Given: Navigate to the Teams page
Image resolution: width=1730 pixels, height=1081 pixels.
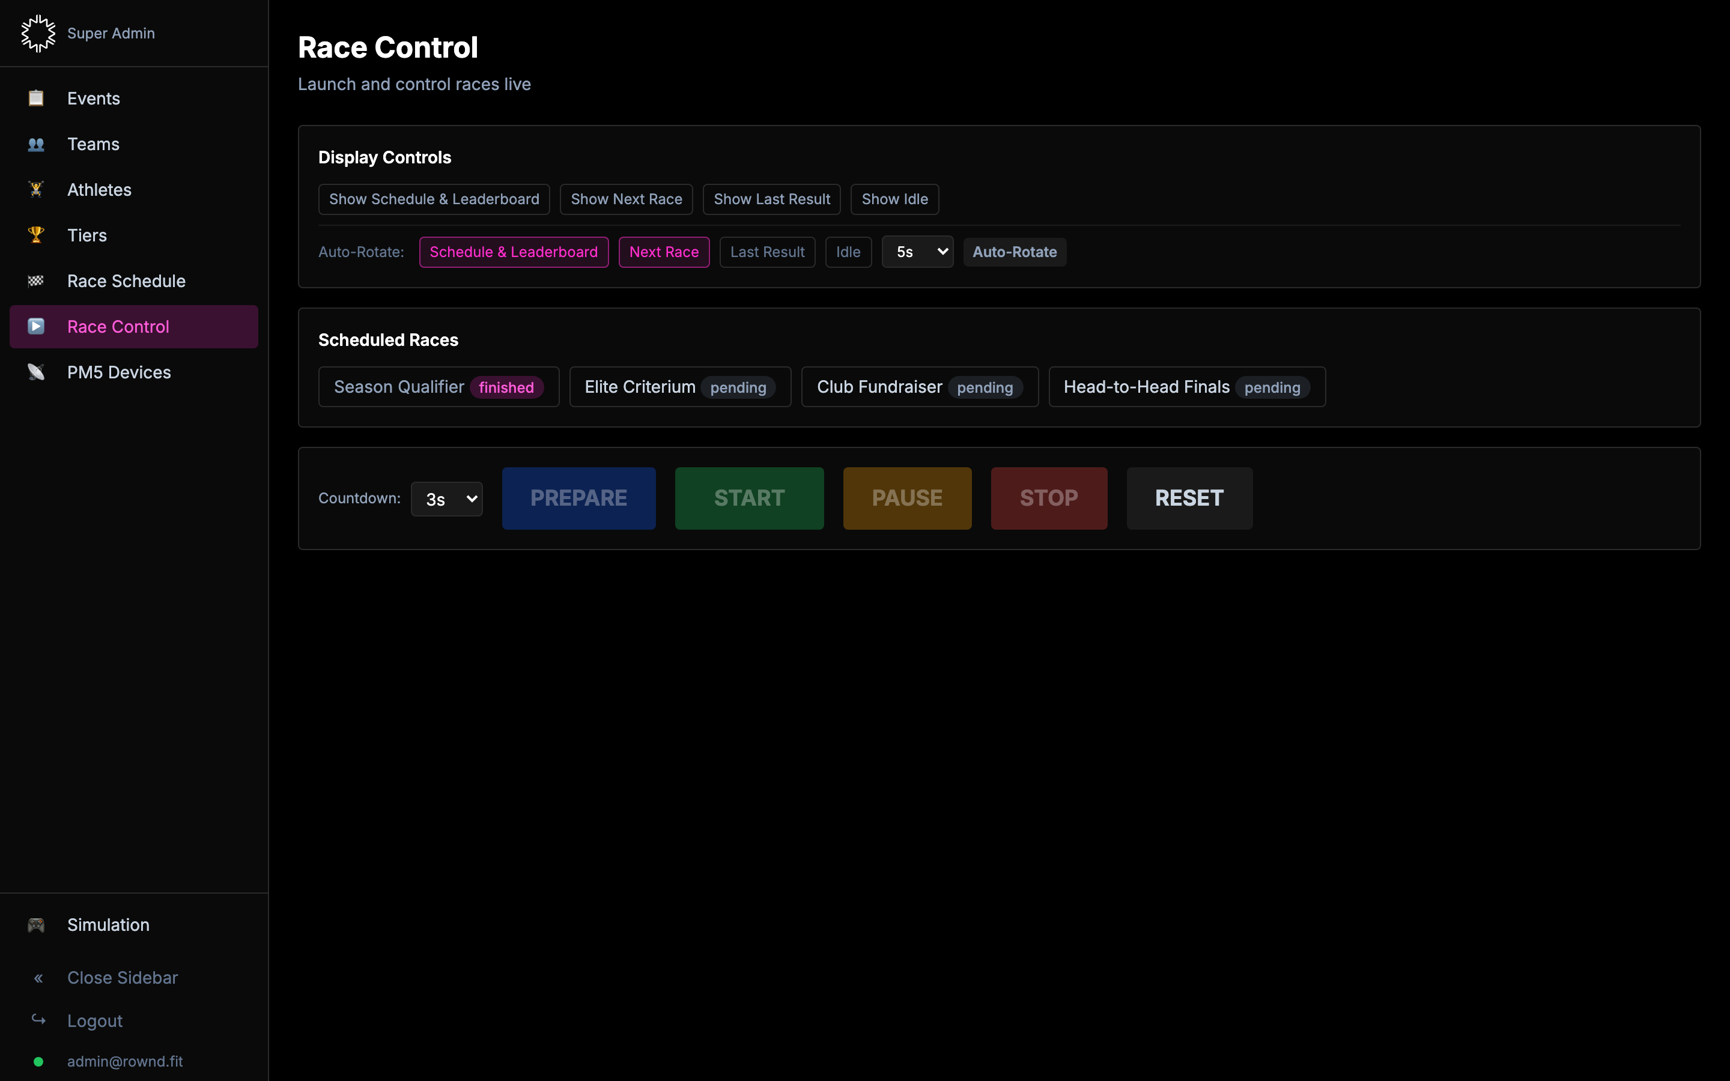Looking at the screenshot, I should [94, 144].
